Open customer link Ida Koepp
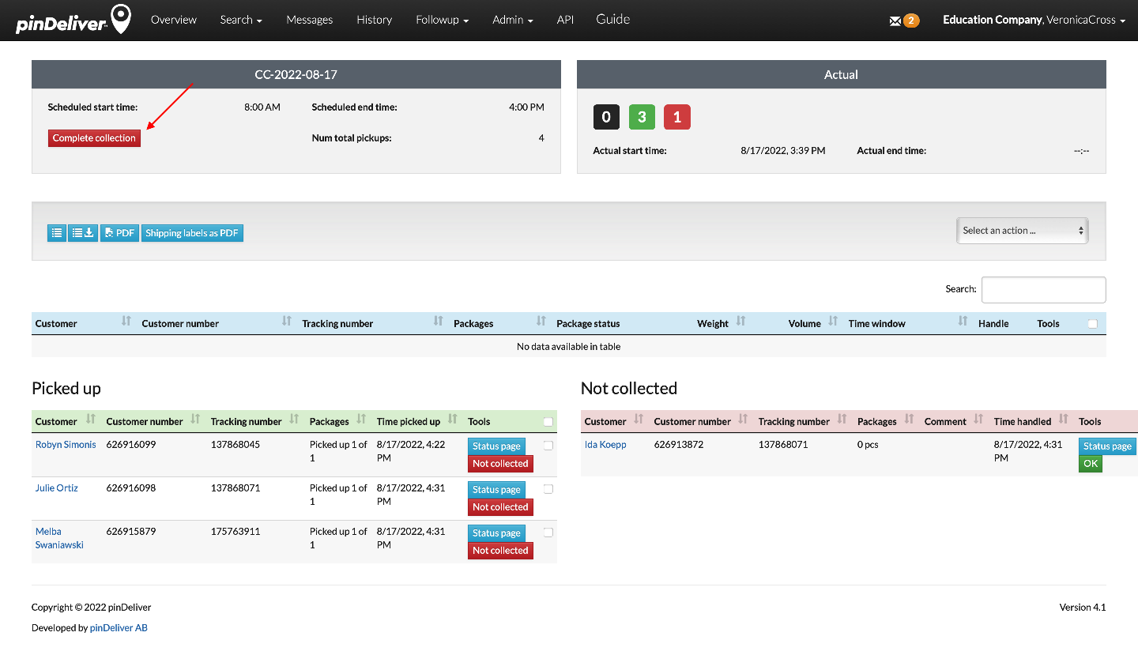The width and height of the screenshot is (1138, 655). coord(605,445)
